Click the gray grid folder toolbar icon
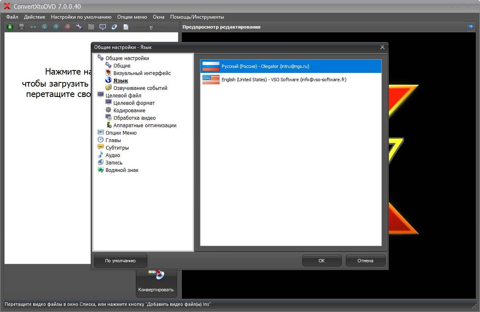480x312 pixels. click(x=91, y=27)
